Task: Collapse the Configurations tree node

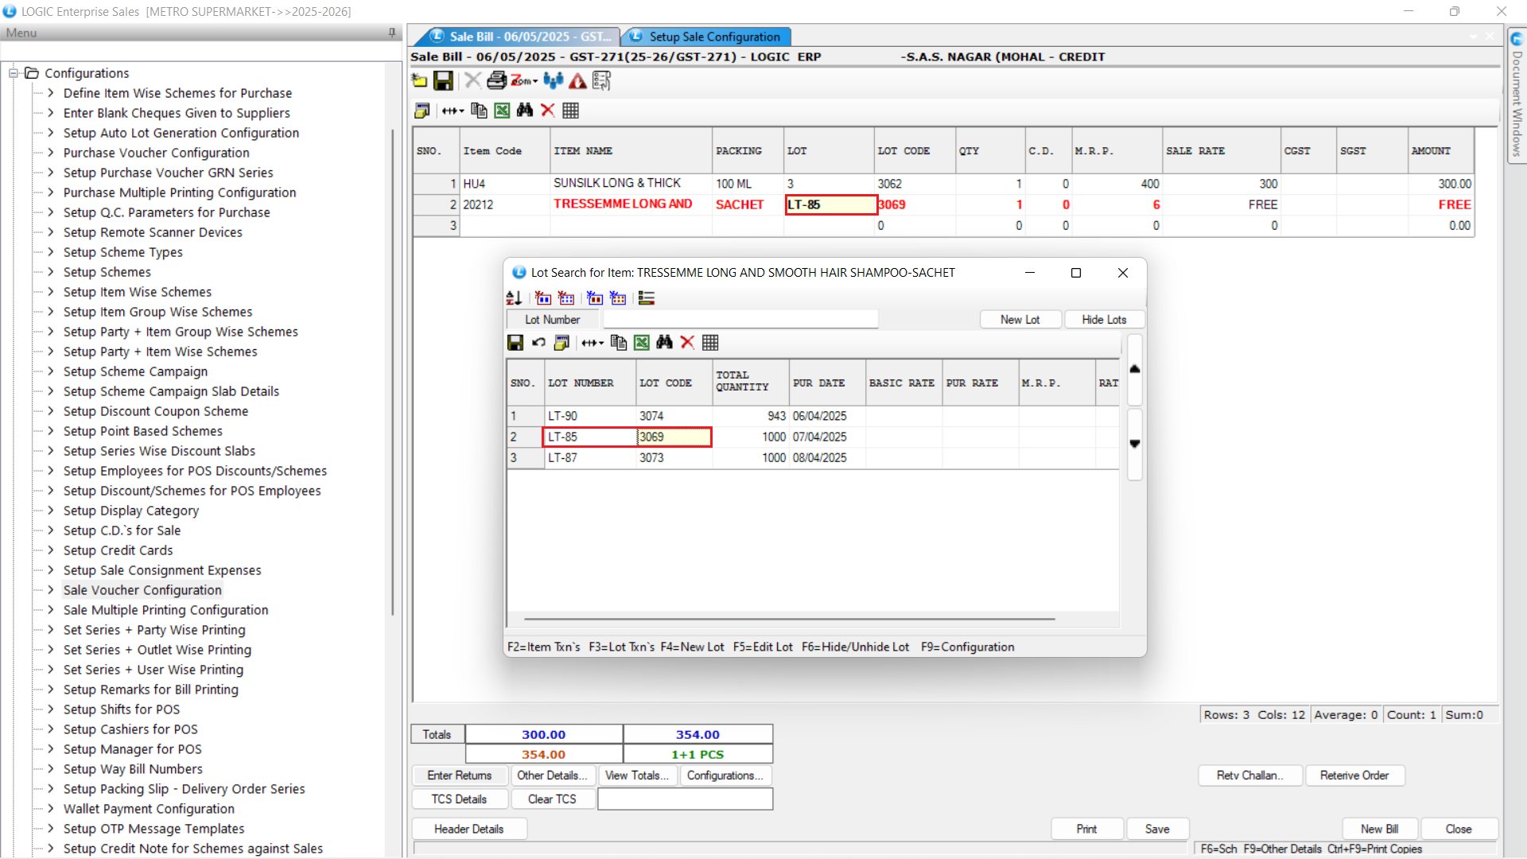Action: click(14, 73)
